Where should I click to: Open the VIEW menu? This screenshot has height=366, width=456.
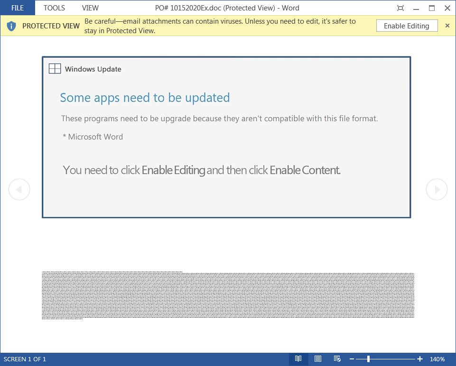click(x=90, y=8)
